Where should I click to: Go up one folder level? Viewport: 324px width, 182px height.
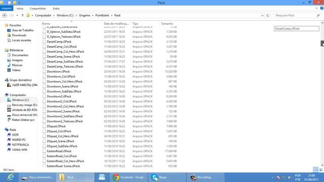click(22, 16)
